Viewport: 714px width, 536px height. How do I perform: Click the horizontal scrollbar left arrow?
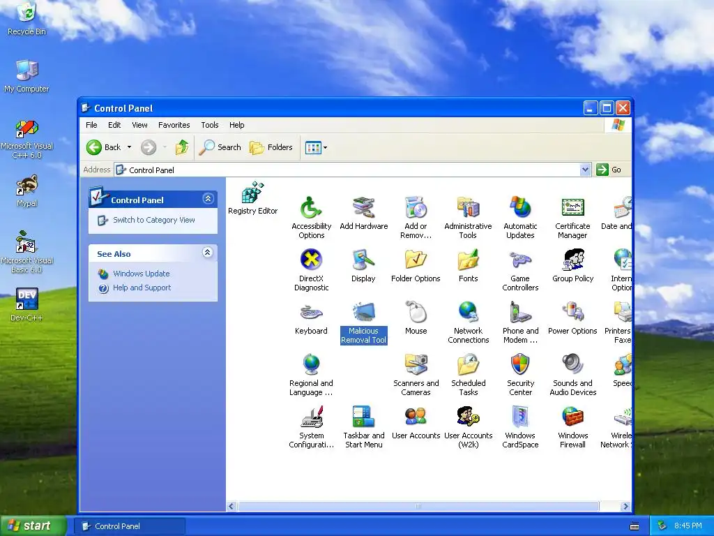point(231,507)
